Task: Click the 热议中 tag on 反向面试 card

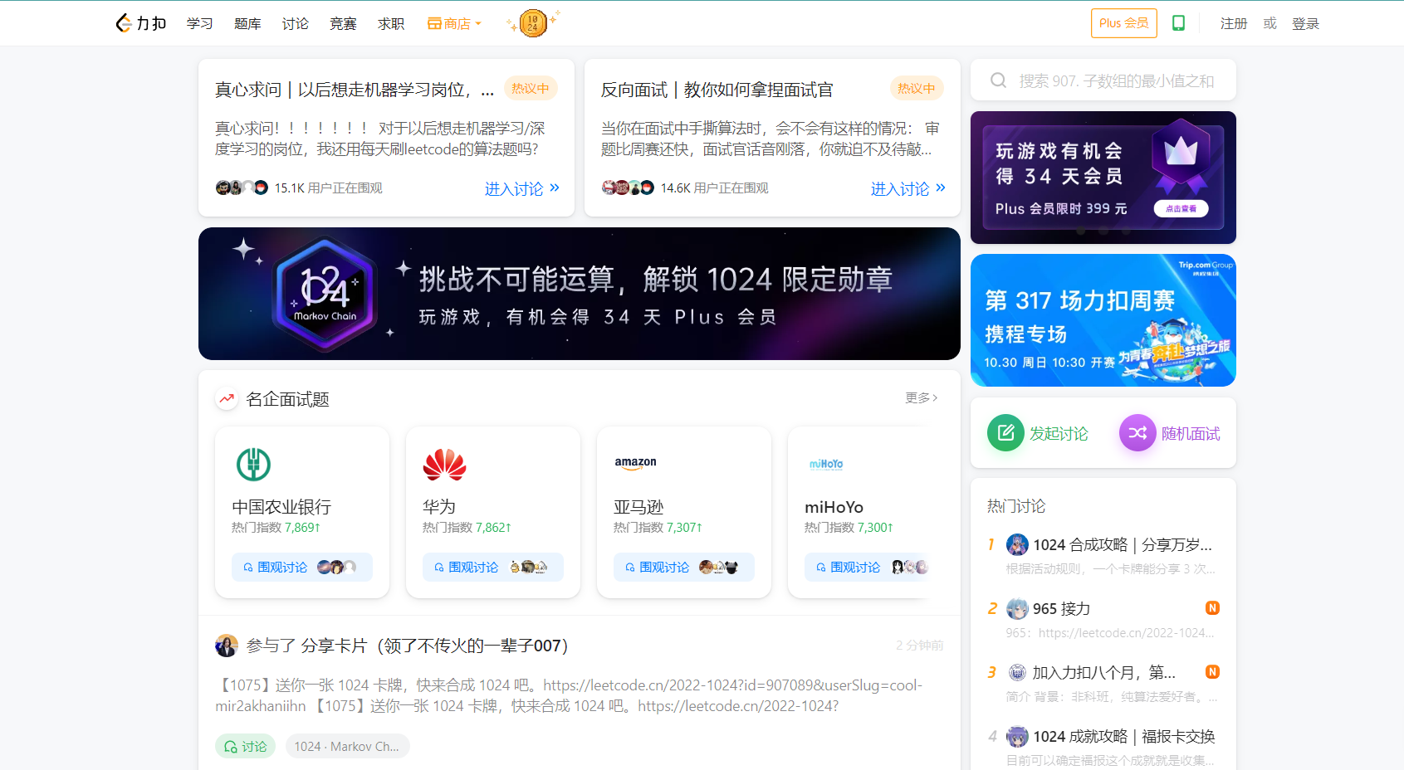Action: pyautogui.click(x=917, y=88)
